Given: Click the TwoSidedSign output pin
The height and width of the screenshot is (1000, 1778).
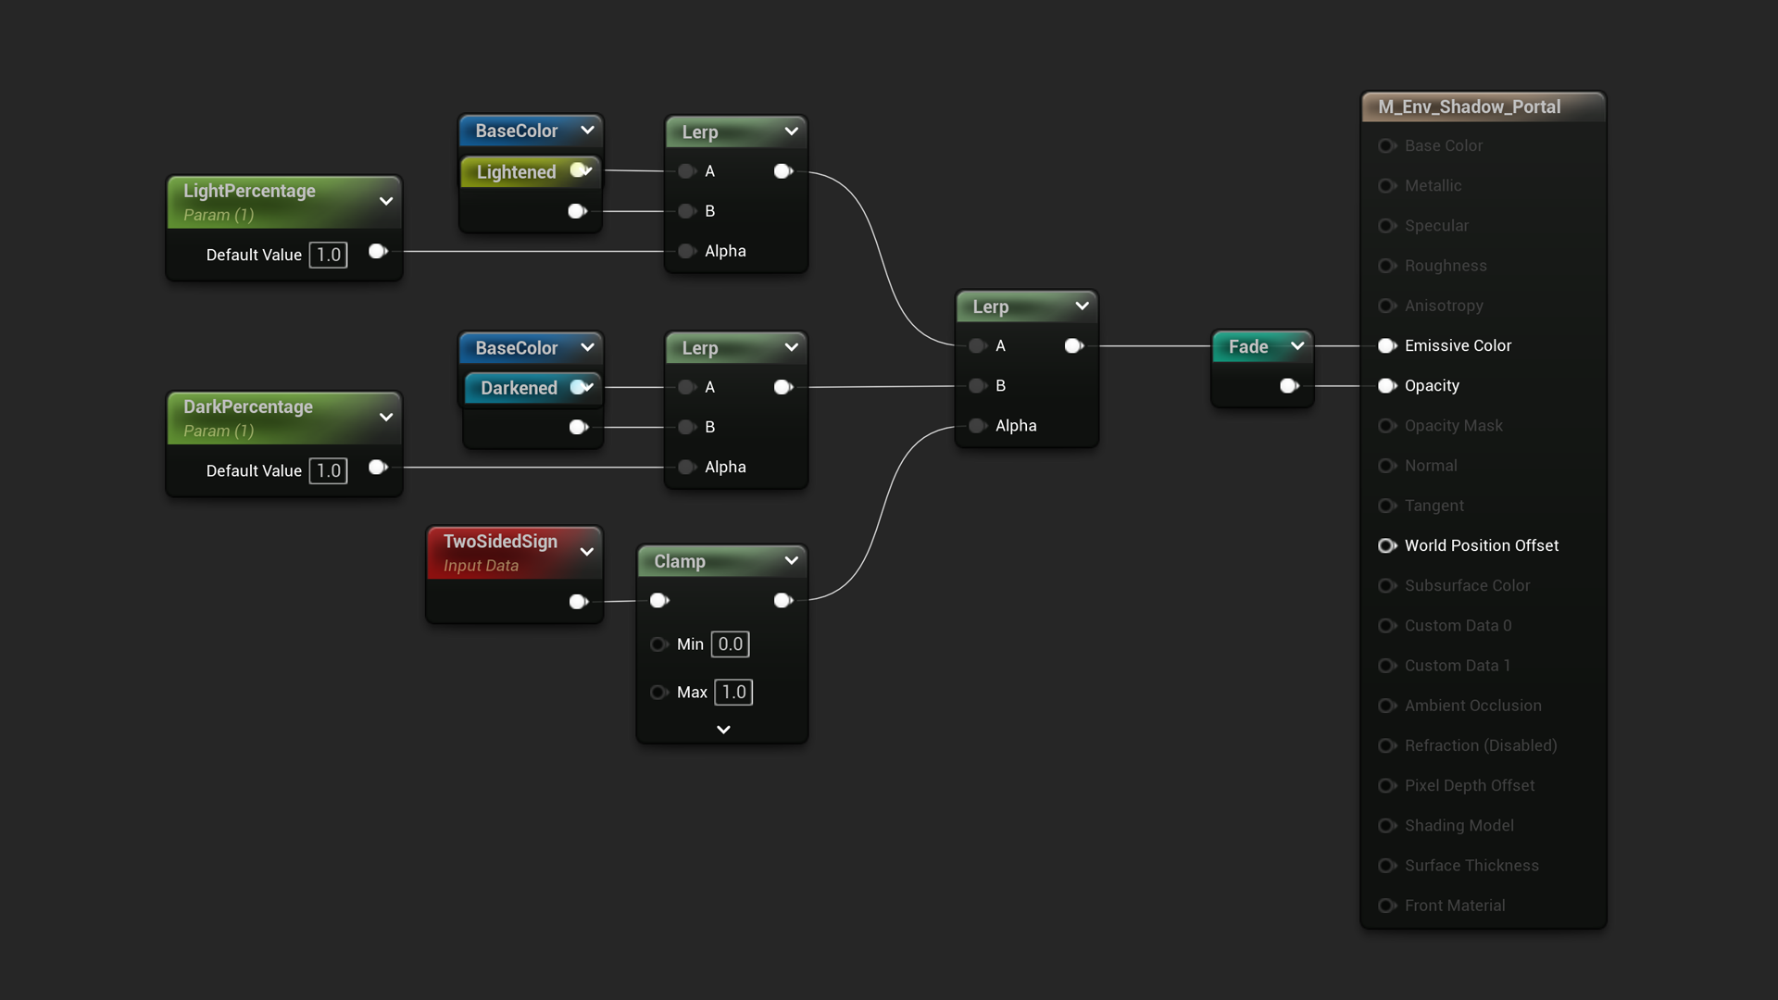Looking at the screenshot, I should (x=578, y=602).
